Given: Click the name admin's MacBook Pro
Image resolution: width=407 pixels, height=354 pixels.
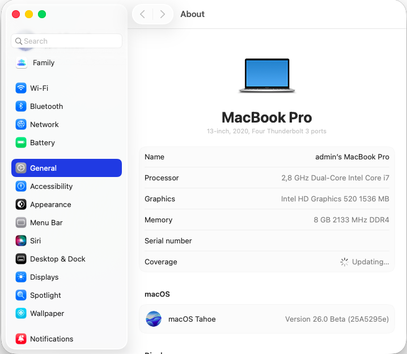Looking at the screenshot, I should [x=352, y=157].
